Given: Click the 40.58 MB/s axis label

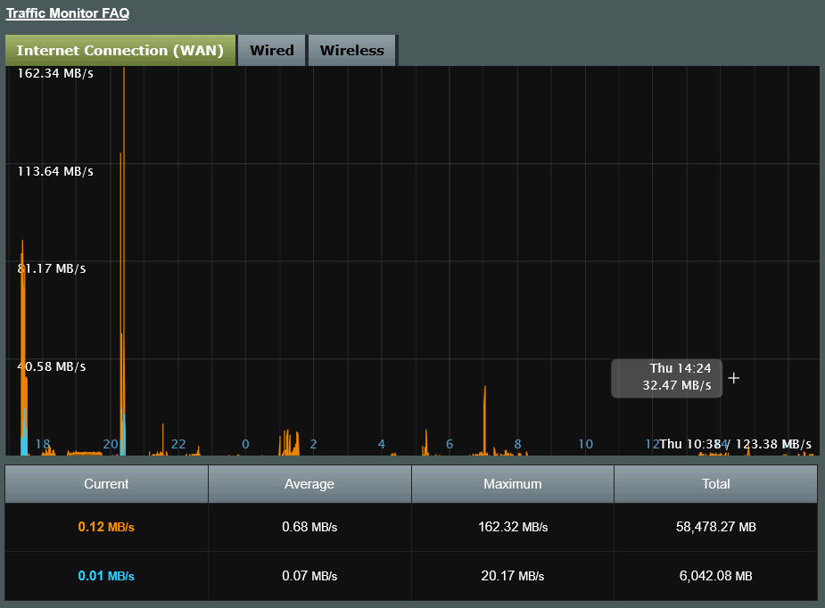Looking at the screenshot, I should pyautogui.click(x=52, y=366).
